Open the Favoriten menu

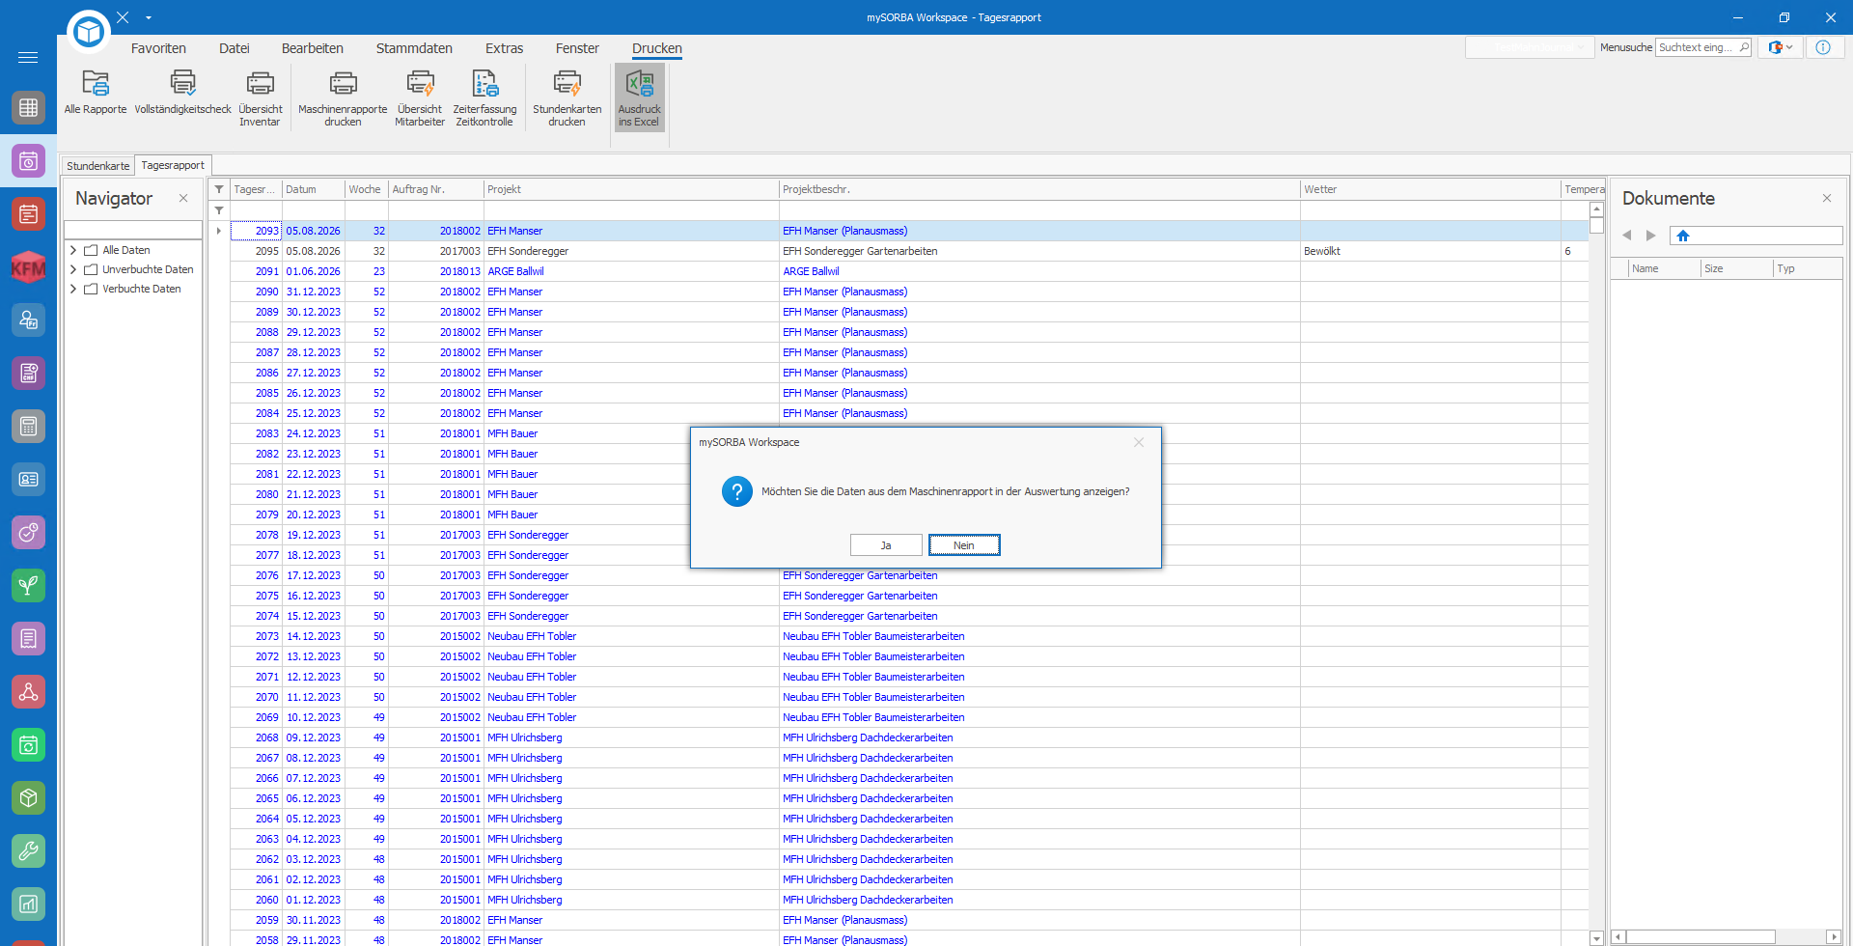158,48
